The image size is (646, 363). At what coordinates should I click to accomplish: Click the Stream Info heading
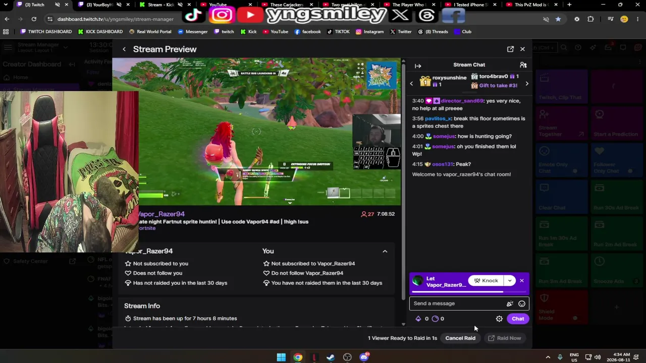[142, 306]
